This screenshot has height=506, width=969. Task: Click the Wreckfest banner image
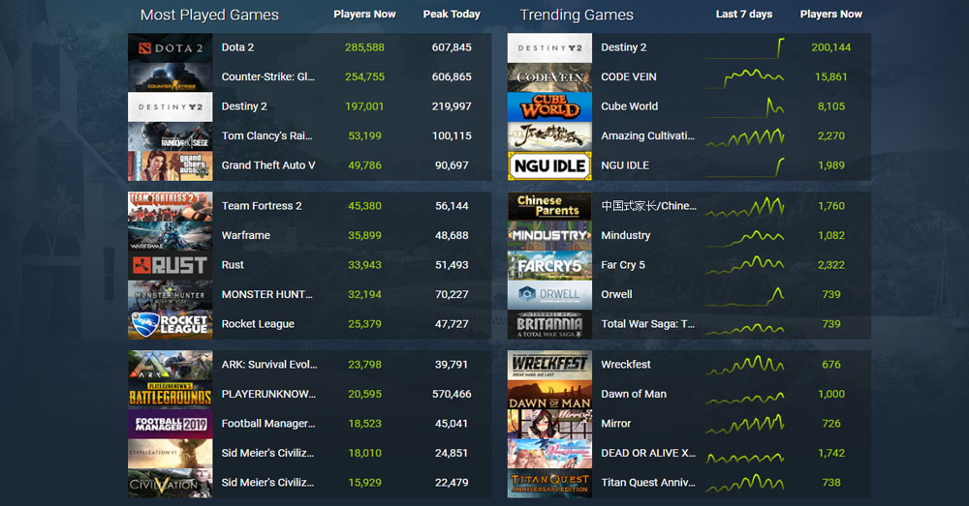(x=549, y=365)
